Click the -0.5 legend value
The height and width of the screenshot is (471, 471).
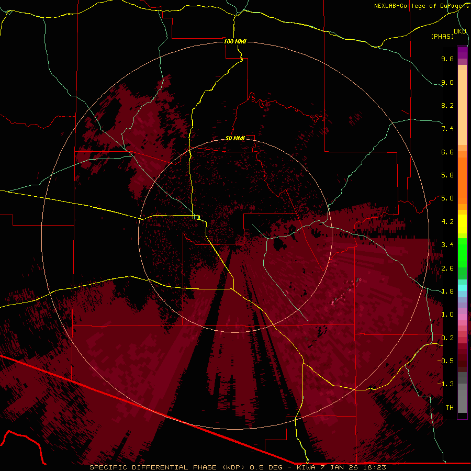coord(445,361)
